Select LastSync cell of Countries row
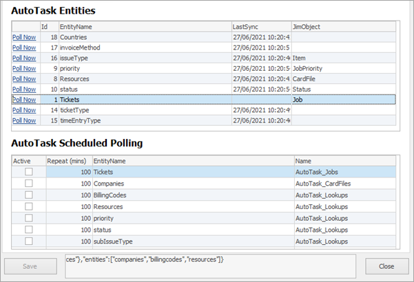 (x=262, y=37)
